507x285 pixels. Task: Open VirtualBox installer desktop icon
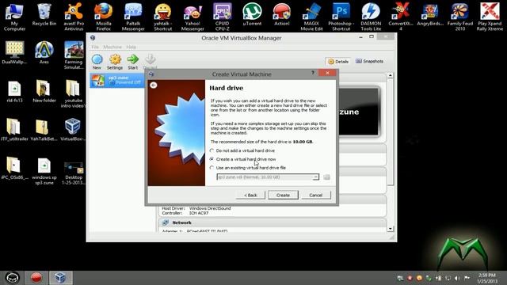[73, 130]
